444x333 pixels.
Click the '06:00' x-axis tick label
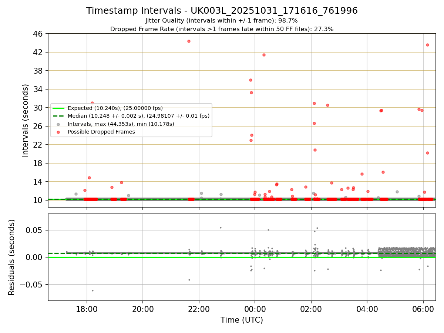coord(423,309)
